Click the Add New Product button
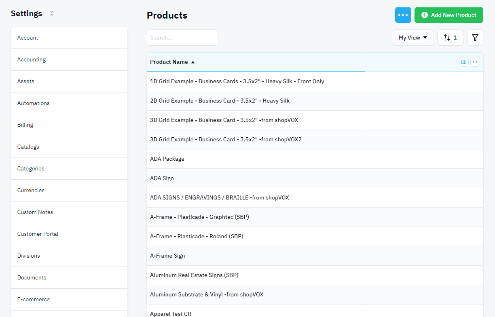This screenshot has width=495, height=317. [449, 15]
